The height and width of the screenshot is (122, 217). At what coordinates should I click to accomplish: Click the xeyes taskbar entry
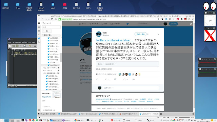point(138,120)
